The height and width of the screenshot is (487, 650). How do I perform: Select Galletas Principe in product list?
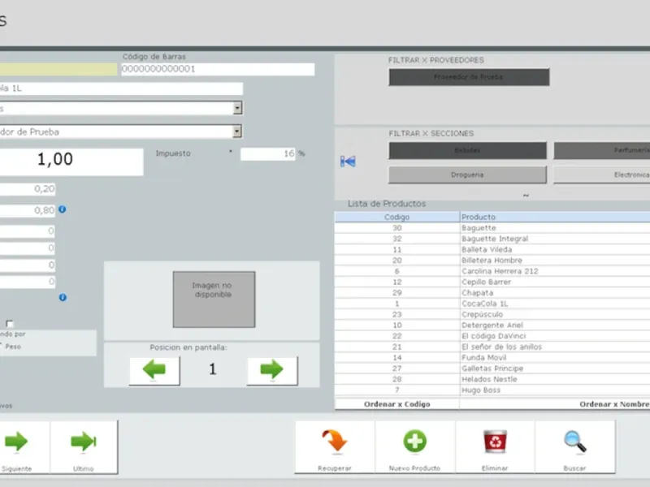(x=492, y=368)
